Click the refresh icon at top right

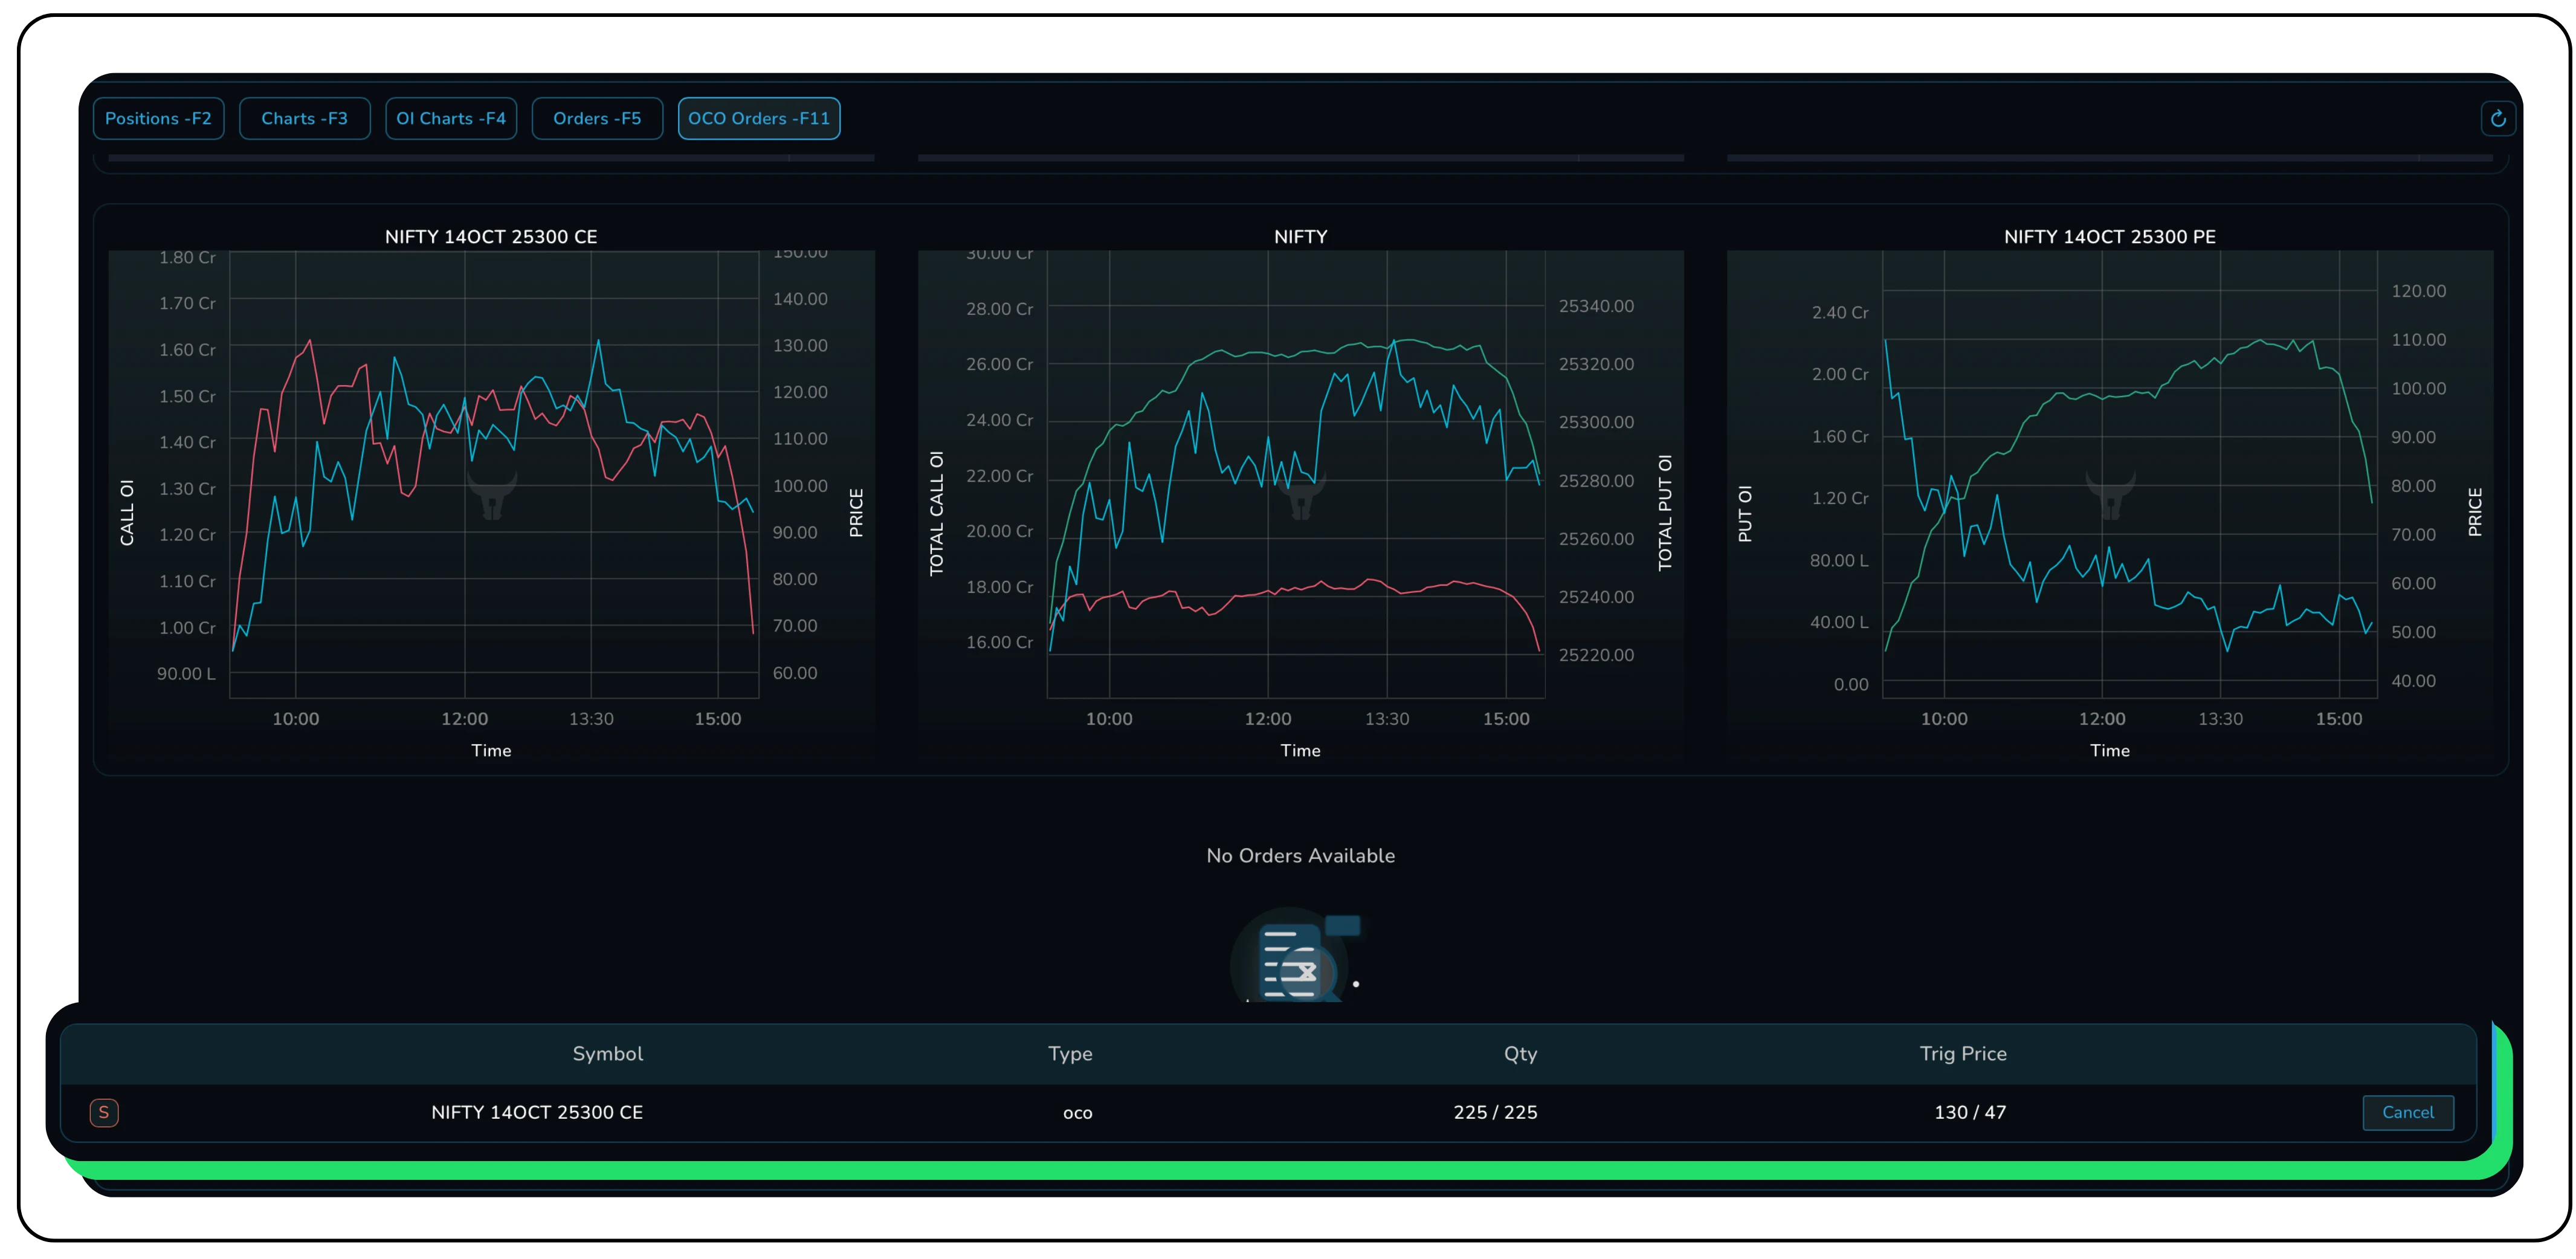pos(2497,119)
